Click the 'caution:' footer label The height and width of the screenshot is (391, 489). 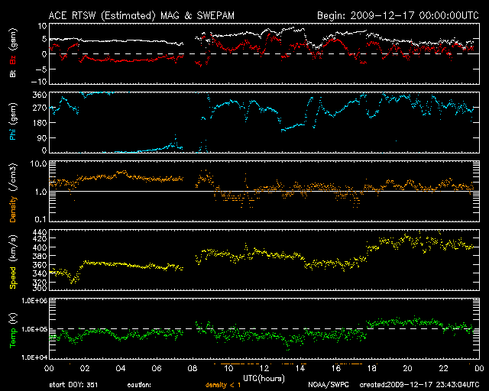(x=139, y=385)
